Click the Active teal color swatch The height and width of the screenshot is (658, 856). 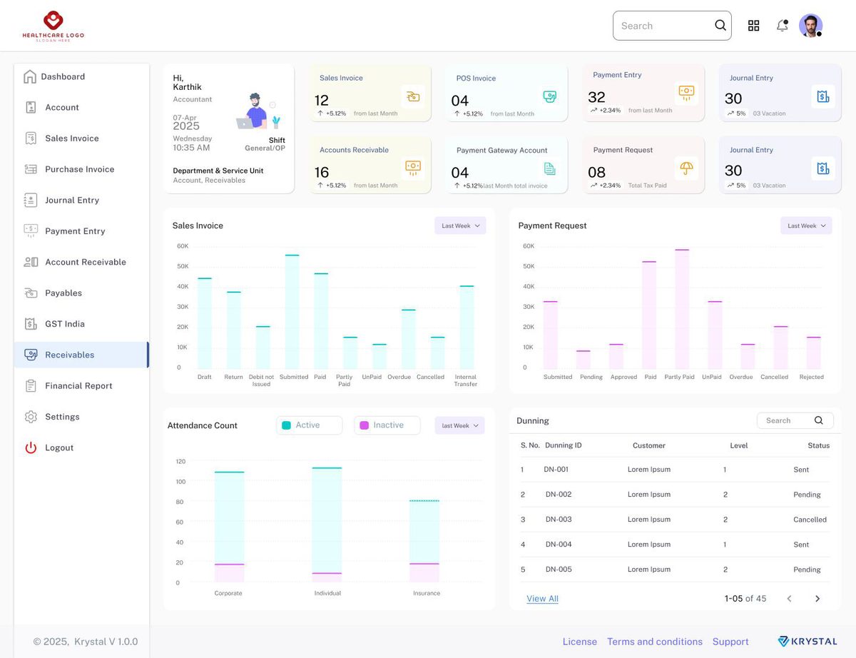click(x=286, y=425)
